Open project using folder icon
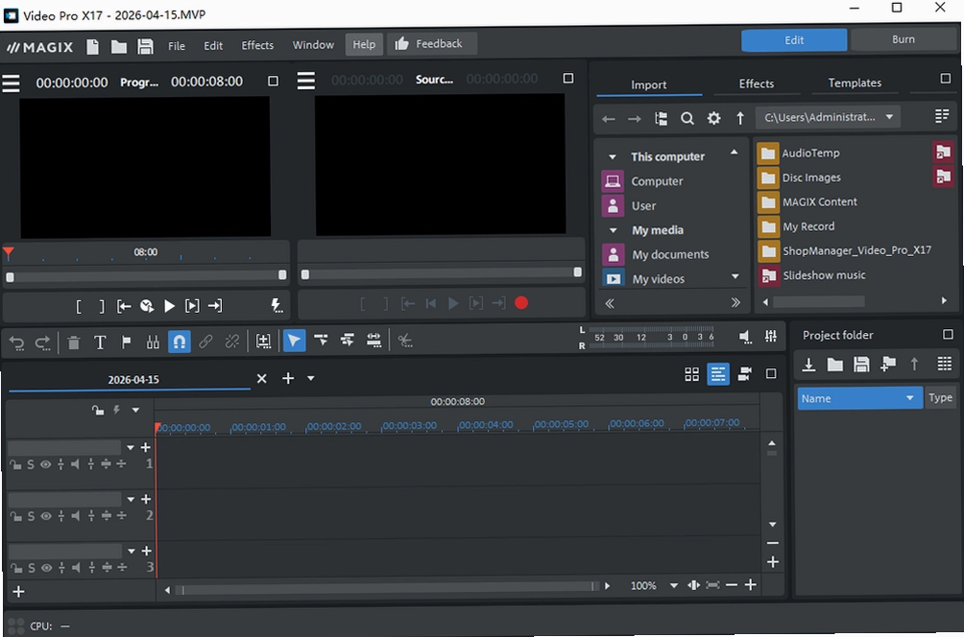The width and height of the screenshot is (964, 637). [x=119, y=47]
